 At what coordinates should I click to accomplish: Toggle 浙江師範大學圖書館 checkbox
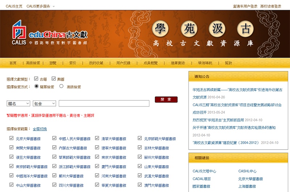point(54,166)
